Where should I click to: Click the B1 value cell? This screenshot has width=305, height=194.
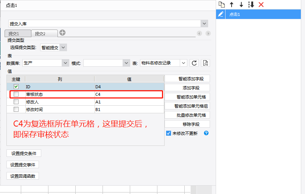(x=129, y=109)
